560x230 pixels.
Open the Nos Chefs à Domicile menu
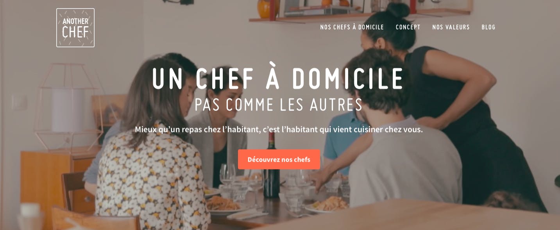352,27
